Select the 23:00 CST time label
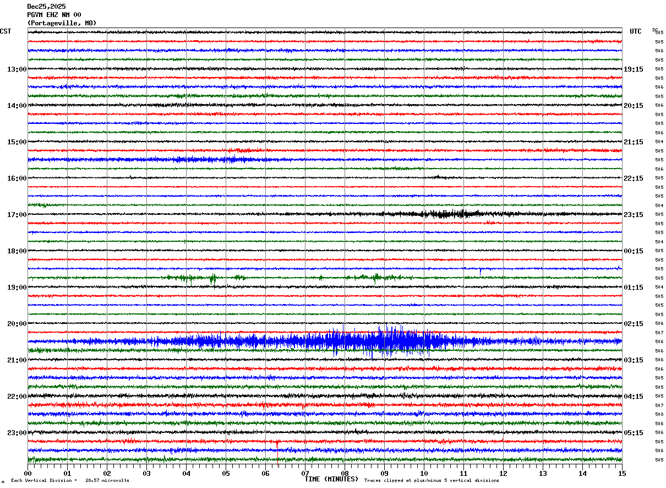Image resolution: width=666 pixels, height=488 pixels. coord(17,433)
